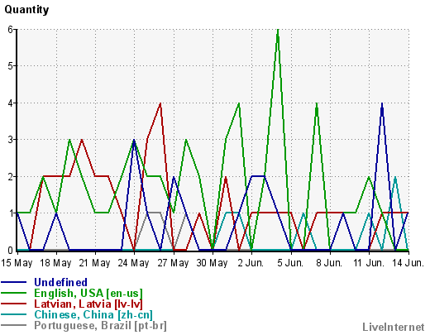Viewport: 430px width, 335px height.
Task: Click the 24 May x-axis date label
Action: click(x=133, y=263)
